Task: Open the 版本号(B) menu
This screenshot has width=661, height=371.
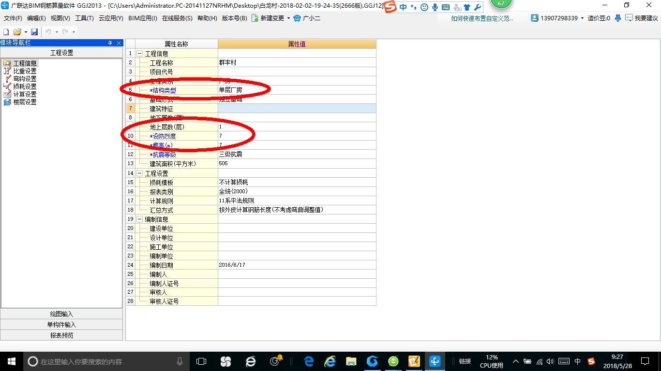Action: coord(234,18)
